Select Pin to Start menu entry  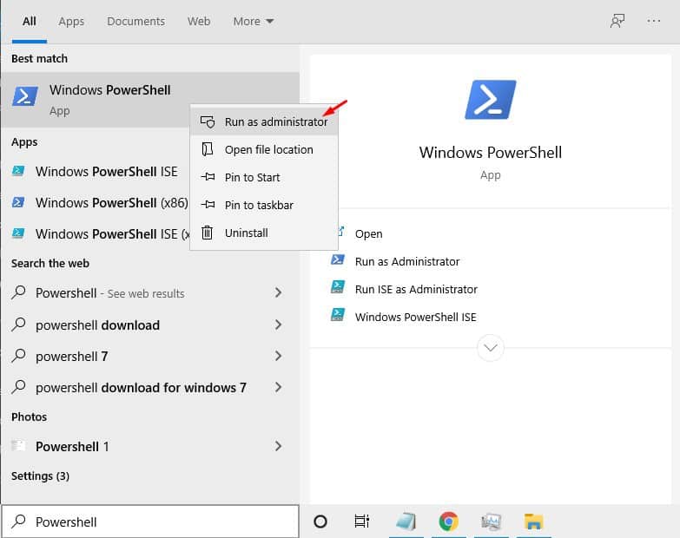264,177
